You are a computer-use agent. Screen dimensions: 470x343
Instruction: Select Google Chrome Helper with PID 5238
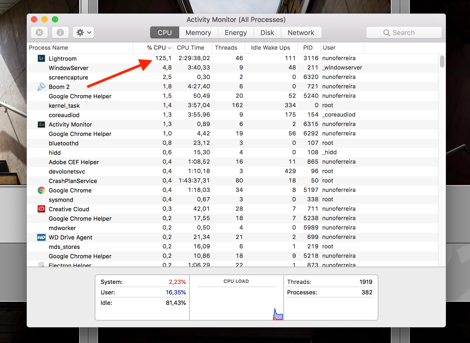tap(232, 218)
